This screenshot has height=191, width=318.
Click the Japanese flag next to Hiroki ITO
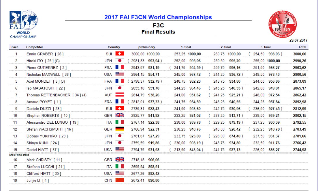pyautogui.click(x=120, y=61)
